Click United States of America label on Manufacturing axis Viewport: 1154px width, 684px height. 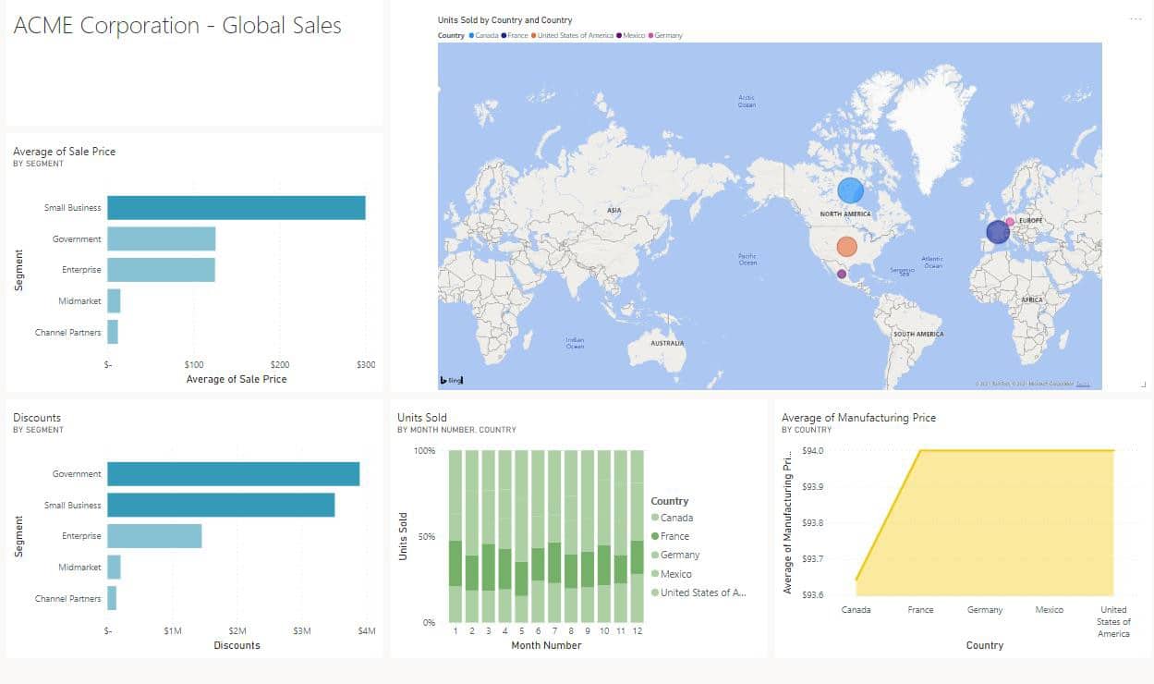[x=1113, y=621]
